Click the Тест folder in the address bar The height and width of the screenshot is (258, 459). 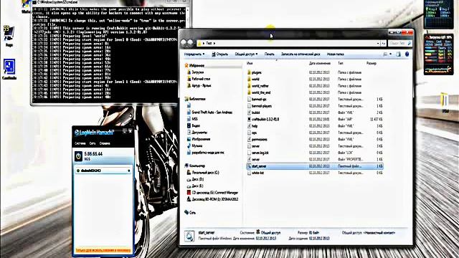tap(209, 43)
